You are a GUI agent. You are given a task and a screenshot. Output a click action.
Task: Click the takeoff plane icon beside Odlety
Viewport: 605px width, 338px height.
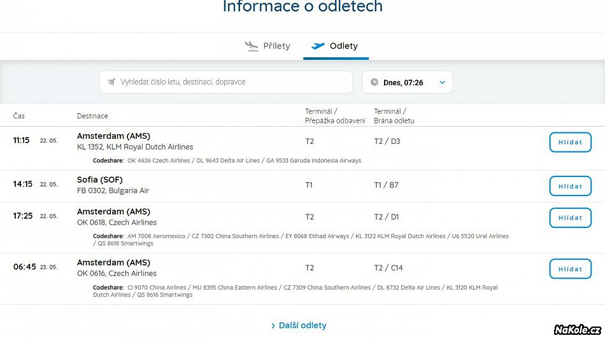(318, 46)
